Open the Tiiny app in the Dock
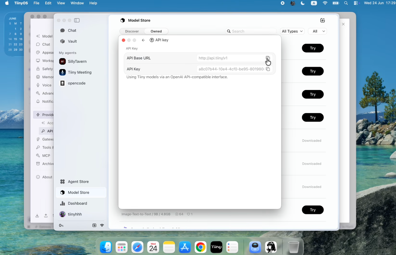 (216, 247)
